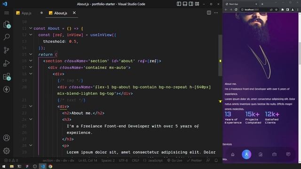301x169 pixels.
Task: Collapse the container div at line 17
Action: [31, 67]
